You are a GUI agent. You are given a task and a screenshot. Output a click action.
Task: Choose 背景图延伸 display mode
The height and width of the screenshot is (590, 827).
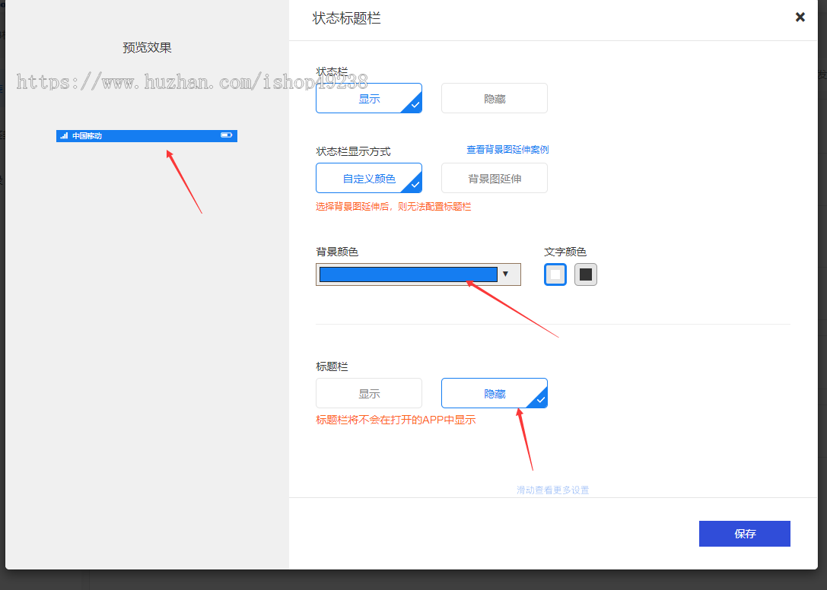coord(495,178)
